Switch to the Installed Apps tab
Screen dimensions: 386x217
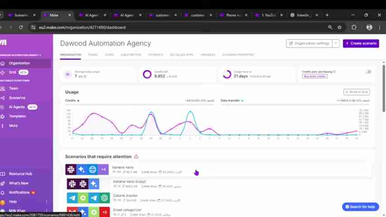click(182, 55)
